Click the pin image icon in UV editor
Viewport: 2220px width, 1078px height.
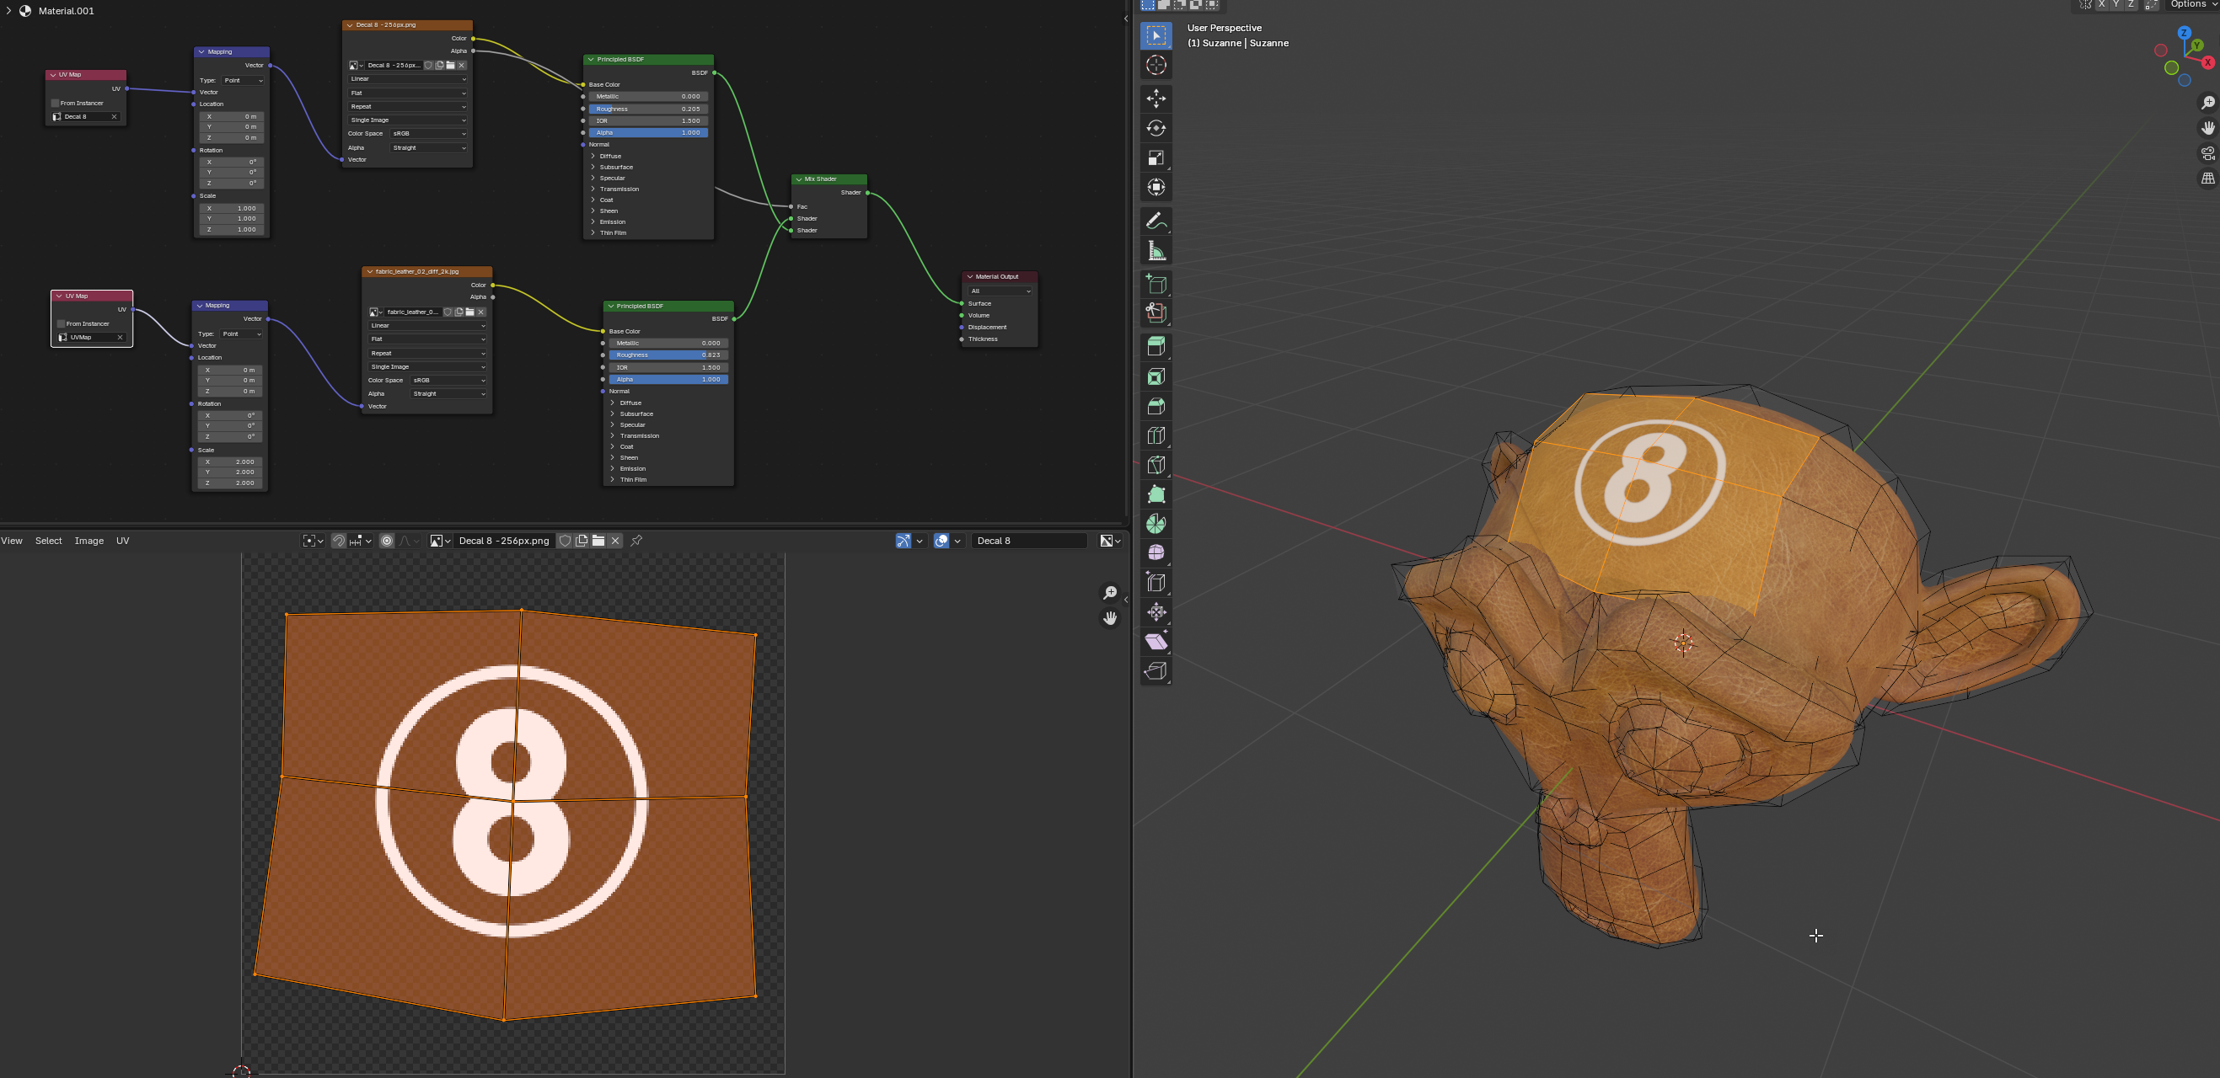pos(636,541)
